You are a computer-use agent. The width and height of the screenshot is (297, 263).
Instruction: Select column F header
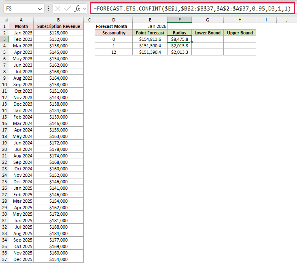tap(179, 20)
